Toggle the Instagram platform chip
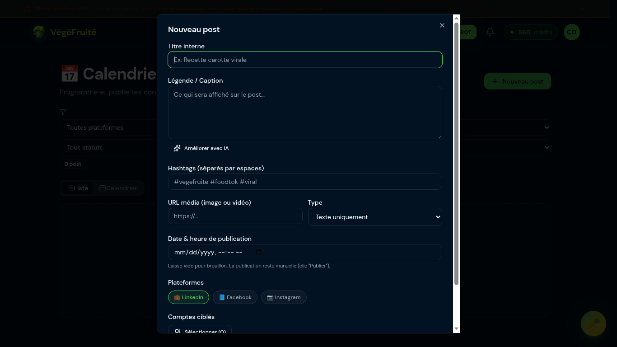The image size is (617, 347). (284, 297)
